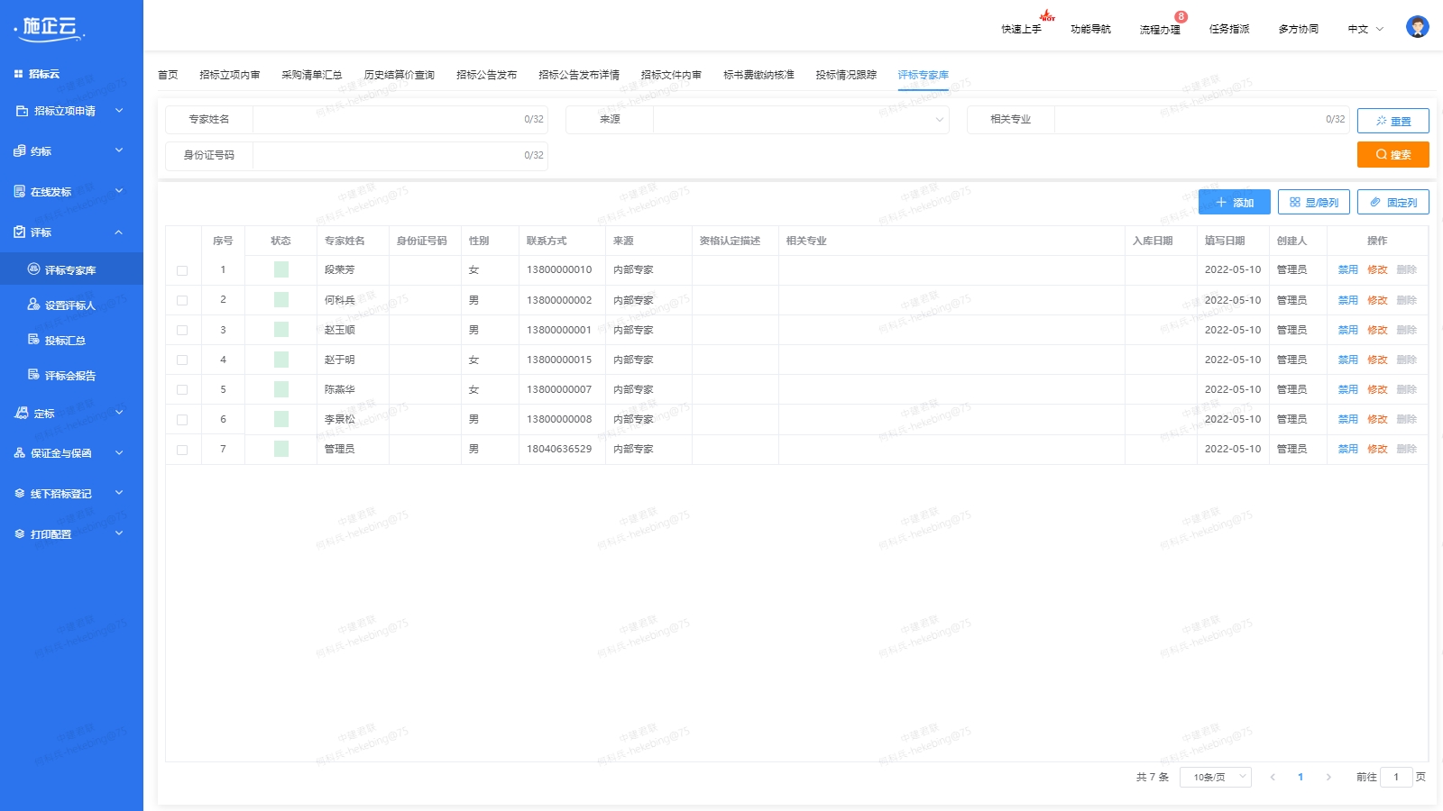The height and width of the screenshot is (811, 1443).
Task: Click 多方协同 in top bar
Action: pyautogui.click(x=1299, y=29)
